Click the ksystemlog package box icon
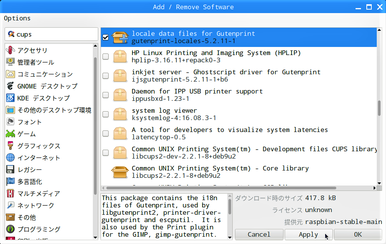The height and width of the screenshot is (244, 386). [120, 114]
